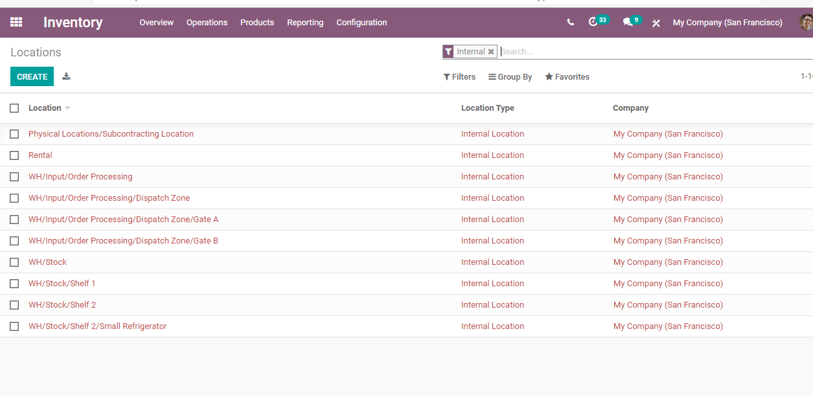The width and height of the screenshot is (813, 397).
Task: Click the CREATE button
Action: (32, 76)
